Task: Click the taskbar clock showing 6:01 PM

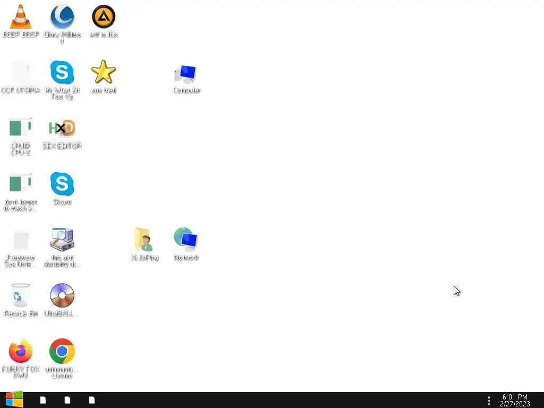Action: coord(515,401)
